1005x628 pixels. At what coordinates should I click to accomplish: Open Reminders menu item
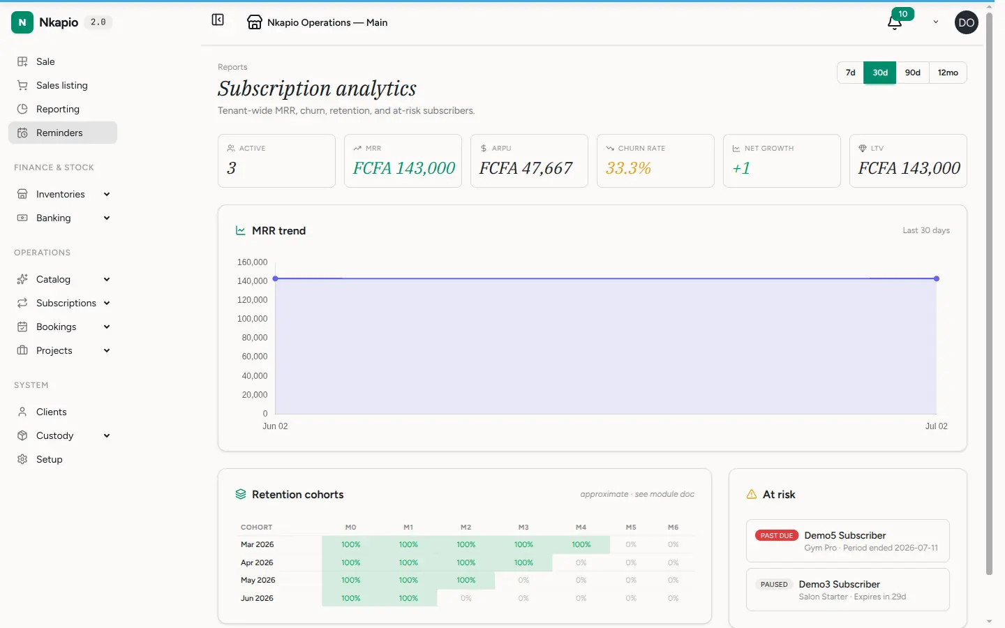coord(63,133)
